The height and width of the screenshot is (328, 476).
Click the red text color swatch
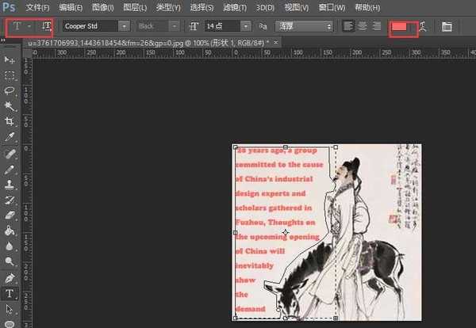(x=400, y=26)
